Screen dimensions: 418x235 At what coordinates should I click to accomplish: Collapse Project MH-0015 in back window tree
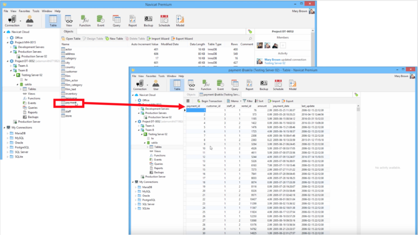coord(8,42)
